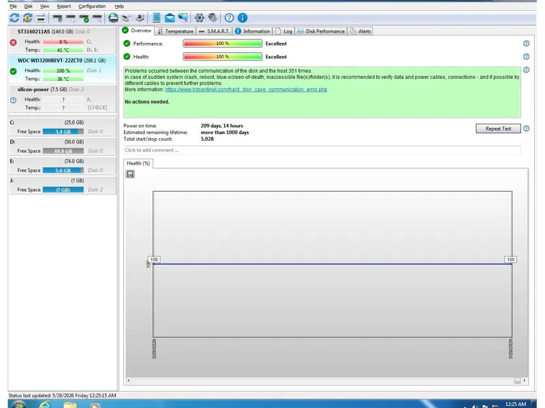Select the Health (%) chart tab

click(138, 163)
